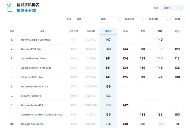Viewport: 190px width, 128px height.
Task: Click audio score 133 for Galaxy S22 Ultra
Action: click(x=142, y=115)
